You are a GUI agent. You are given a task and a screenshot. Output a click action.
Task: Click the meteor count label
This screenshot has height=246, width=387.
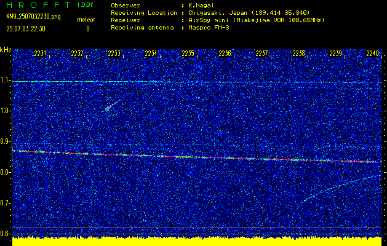click(86, 20)
